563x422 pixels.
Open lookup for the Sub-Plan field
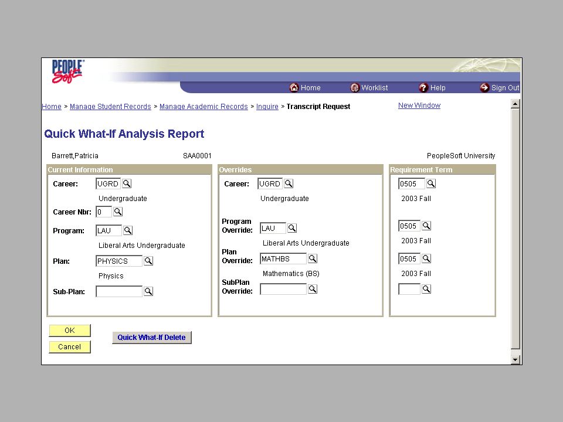tap(148, 291)
